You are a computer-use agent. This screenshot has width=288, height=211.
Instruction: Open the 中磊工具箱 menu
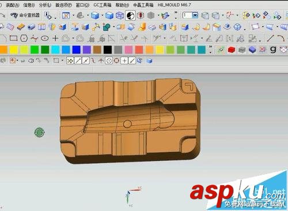point(143,5)
